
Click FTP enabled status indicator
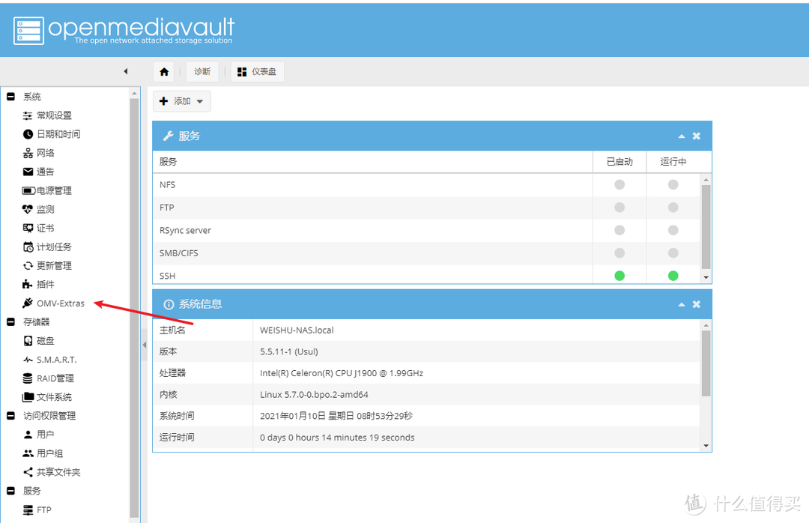619,207
